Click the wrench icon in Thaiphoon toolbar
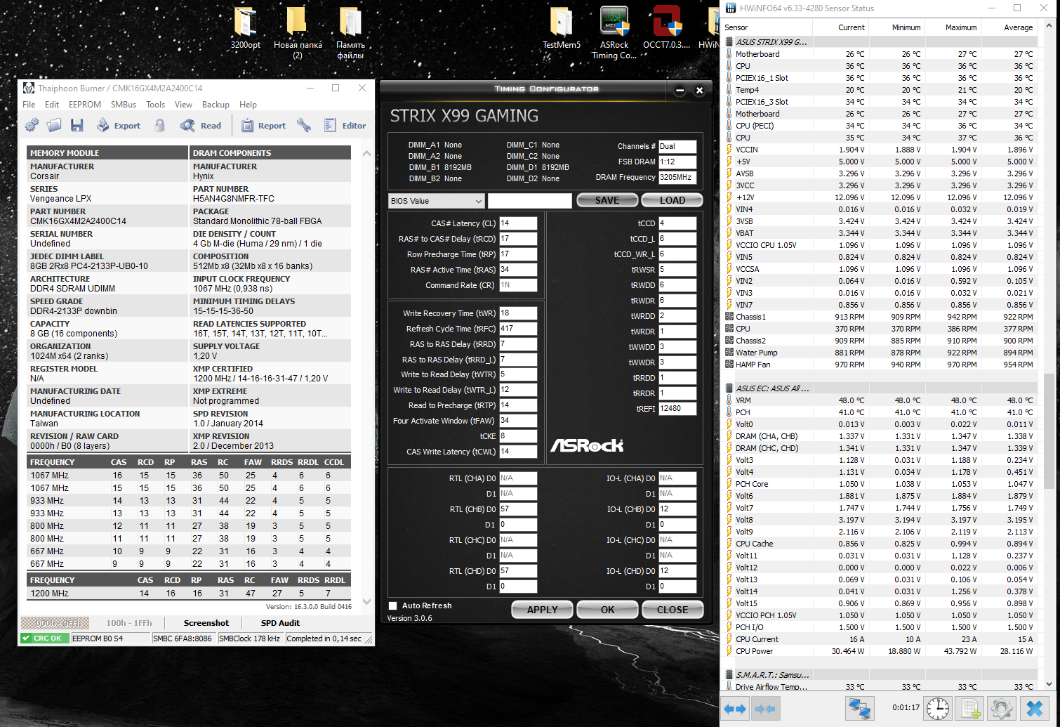 coord(304,126)
